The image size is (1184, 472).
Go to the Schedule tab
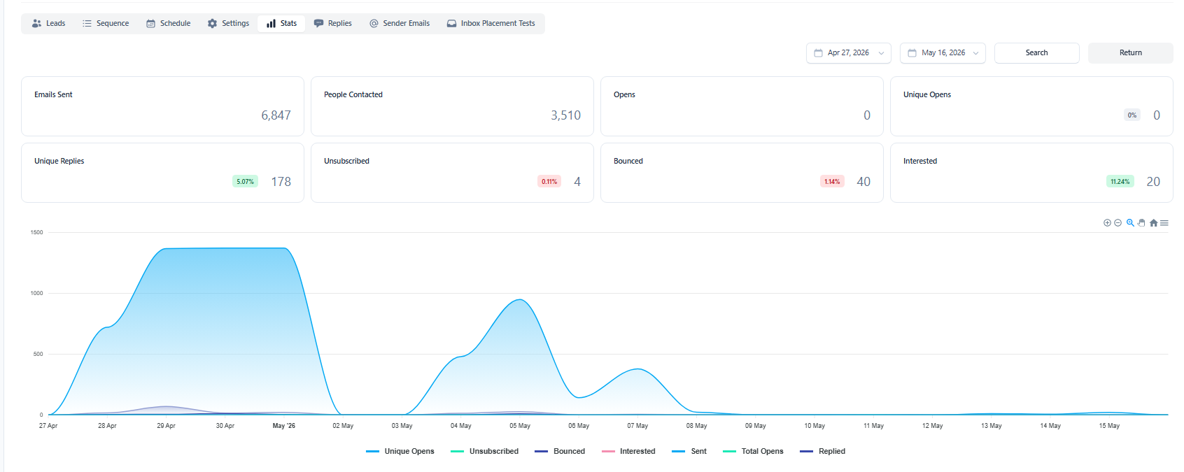pyautogui.click(x=169, y=24)
